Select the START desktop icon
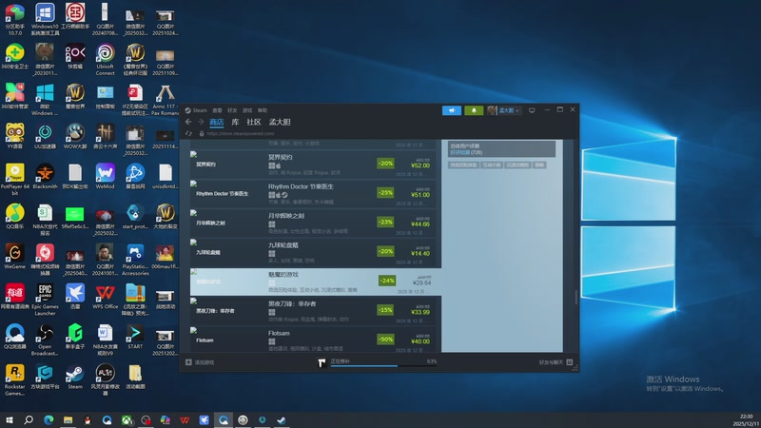 coord(135,337)
